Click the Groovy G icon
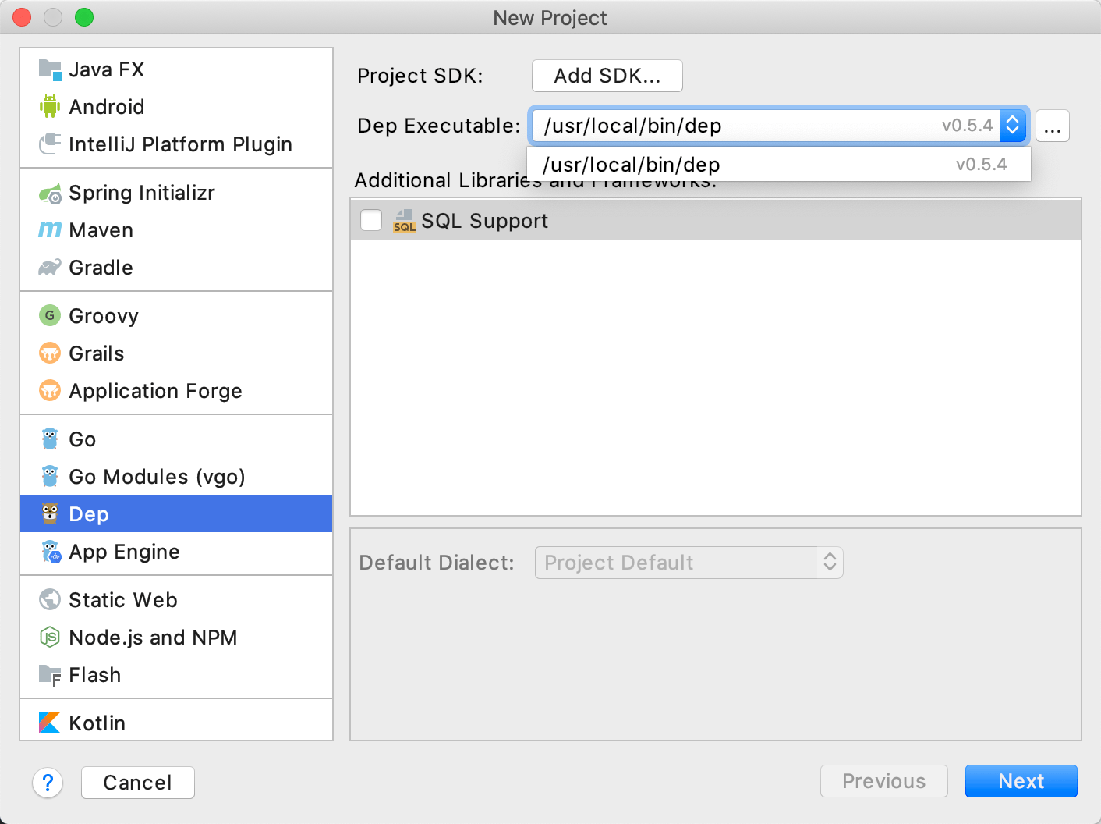 50,315
